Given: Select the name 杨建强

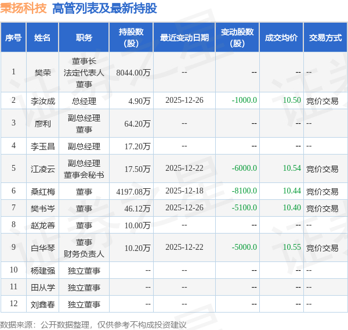Looking at the screenshot, I should point(42,271).
